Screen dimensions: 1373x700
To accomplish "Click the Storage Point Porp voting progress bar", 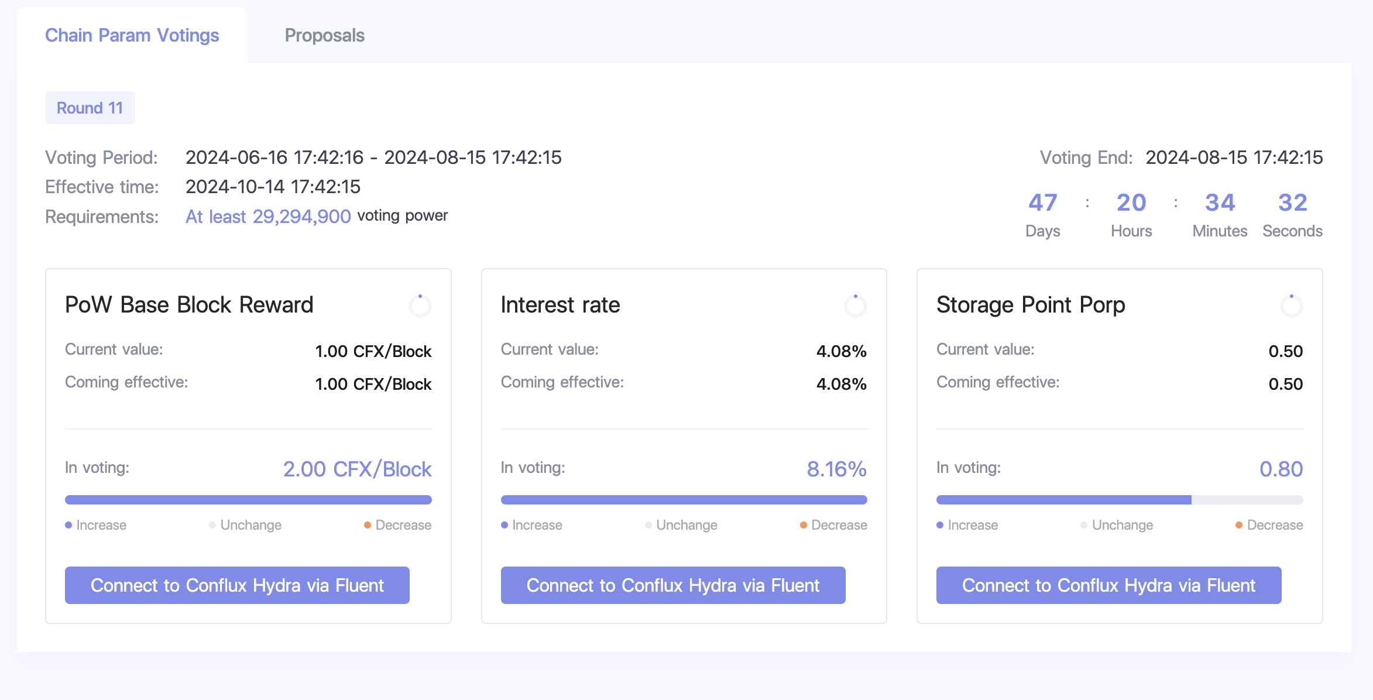I will (1119, 500).
